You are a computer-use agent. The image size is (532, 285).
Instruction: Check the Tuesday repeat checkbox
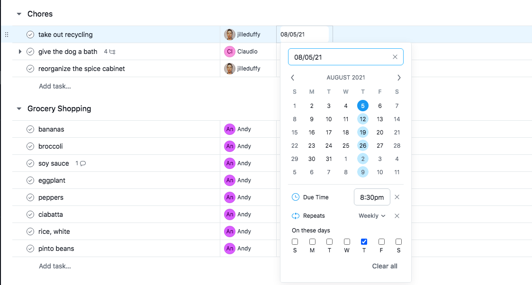(329, 241)
